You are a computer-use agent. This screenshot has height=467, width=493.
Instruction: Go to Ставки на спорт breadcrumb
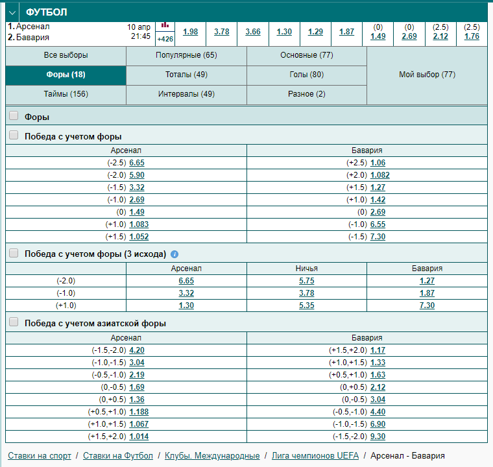[40, 456]
